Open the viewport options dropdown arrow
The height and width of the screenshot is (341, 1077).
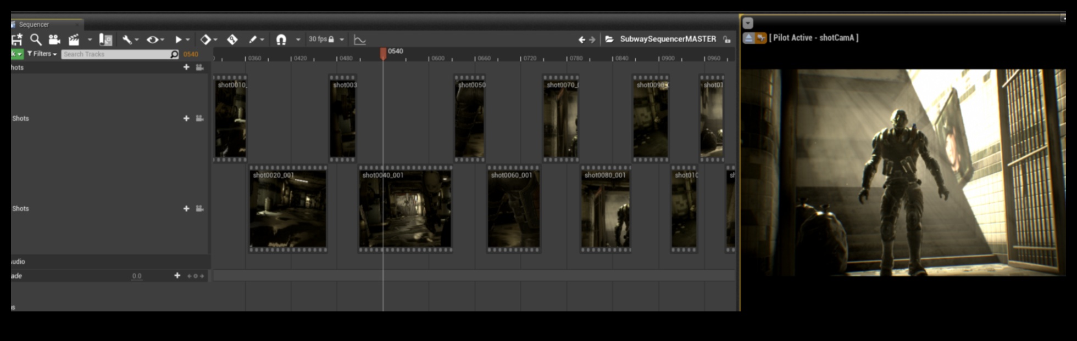point(748,23)
